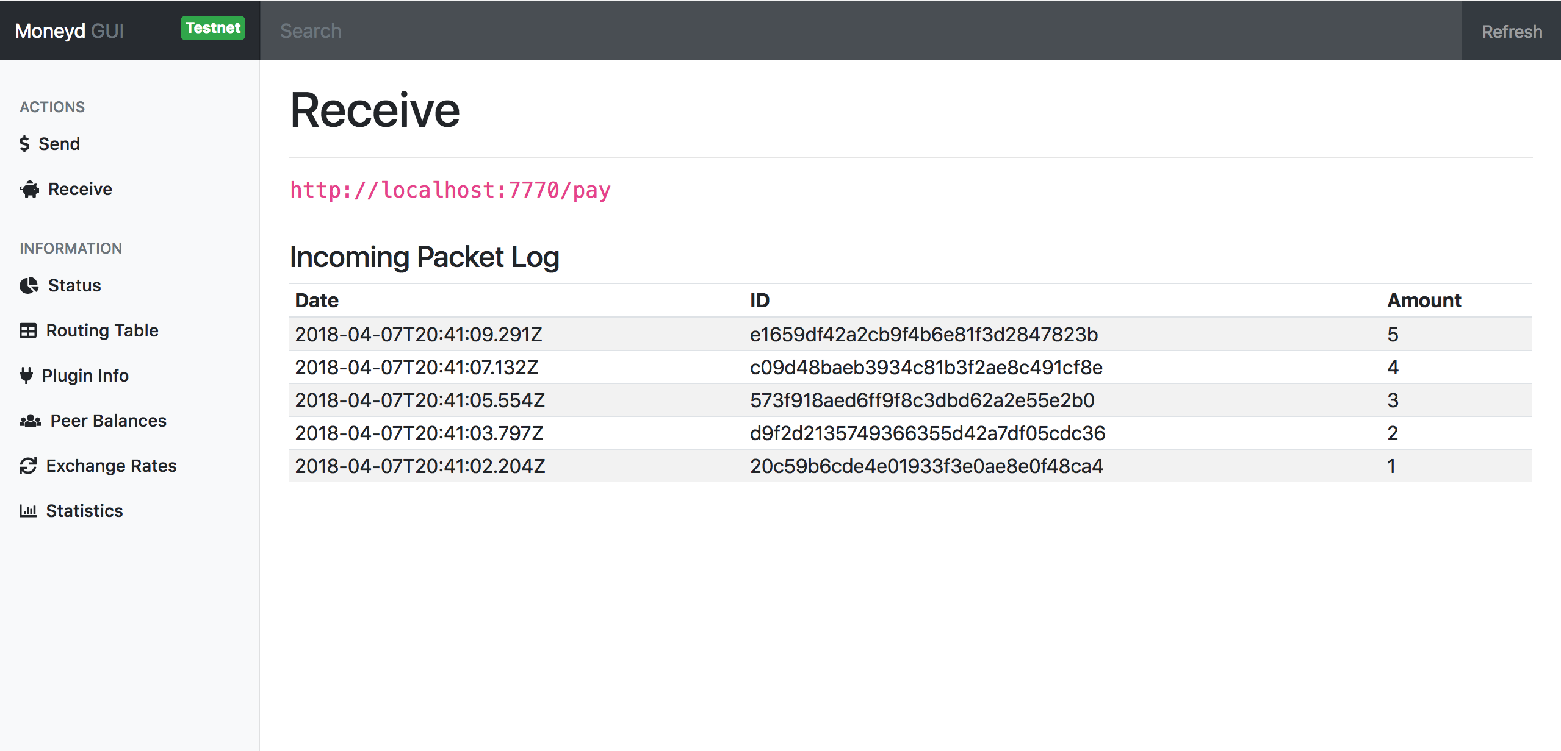
Task: Click the green Testnet badge
Action: 212,28
